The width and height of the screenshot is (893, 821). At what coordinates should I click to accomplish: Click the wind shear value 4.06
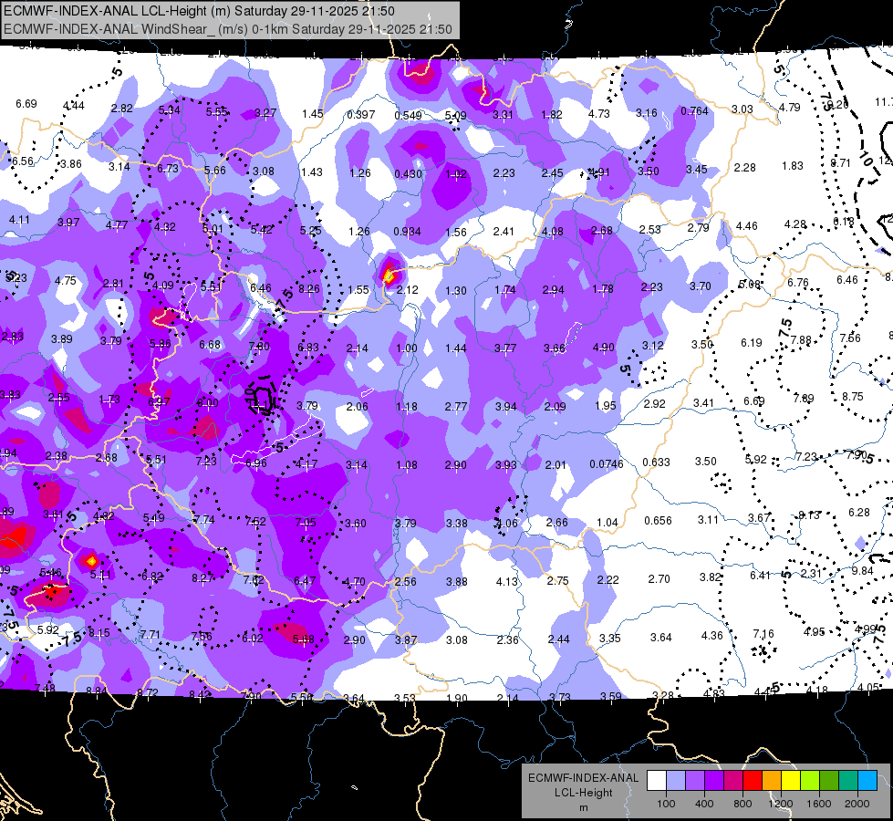pos(507,523)
